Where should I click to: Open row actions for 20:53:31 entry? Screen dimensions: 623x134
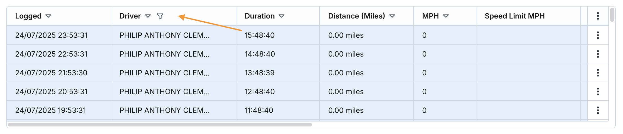pos(598,92)
